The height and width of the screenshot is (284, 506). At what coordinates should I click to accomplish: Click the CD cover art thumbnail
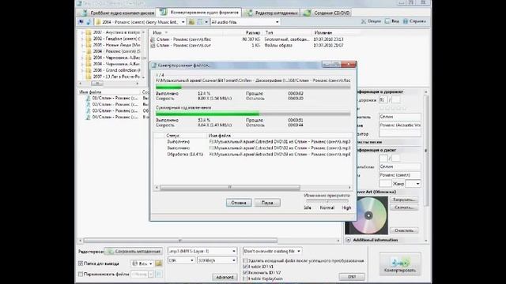tap(366, 215)
